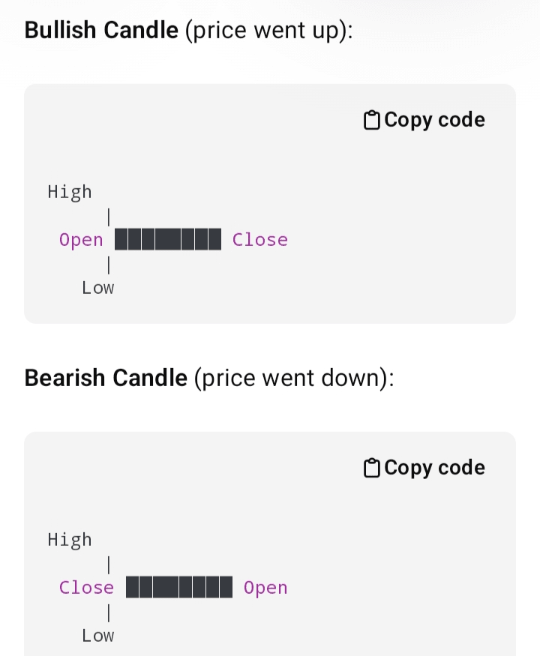The image size is (540, 656).
Task: Click "High" label in the bullish candle diagram
Action: (70, 192)
